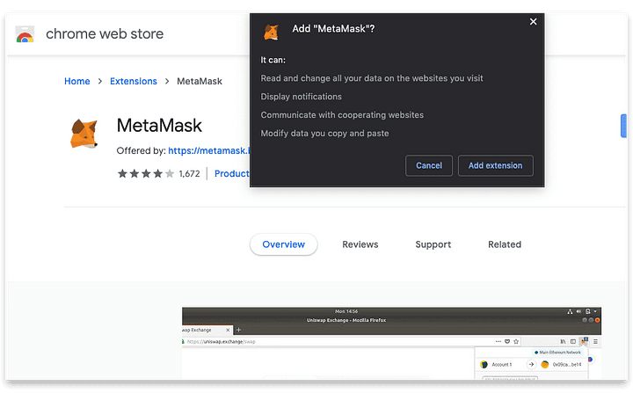Click the chrome web store title text
Image resolution: width=633 pixels, height=393 pixels.
tap(105, 34)
